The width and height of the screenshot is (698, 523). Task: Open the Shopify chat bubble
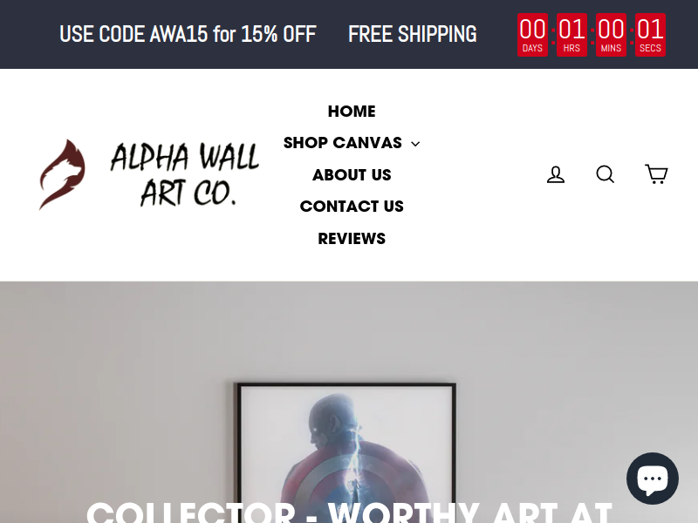(x=653, y=479)
